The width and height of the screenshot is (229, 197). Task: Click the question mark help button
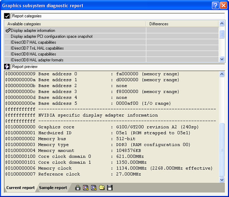tap(215, 6)
